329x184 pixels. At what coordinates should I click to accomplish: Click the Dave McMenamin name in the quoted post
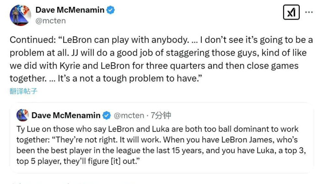66,116
